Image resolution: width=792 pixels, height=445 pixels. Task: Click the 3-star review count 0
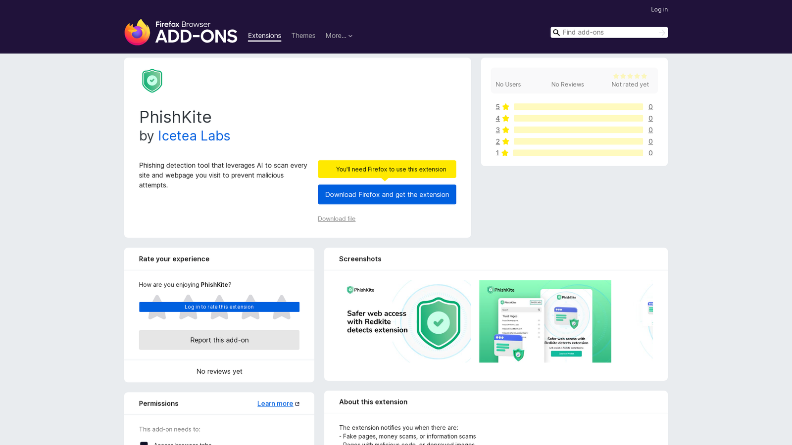pyautogui.click(x=650, y=130)
